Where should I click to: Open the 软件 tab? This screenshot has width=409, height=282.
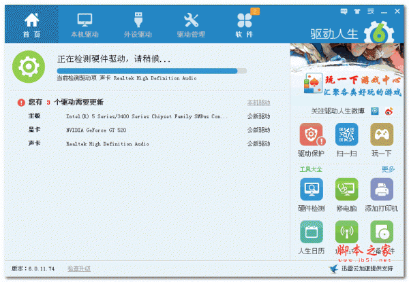244,25
